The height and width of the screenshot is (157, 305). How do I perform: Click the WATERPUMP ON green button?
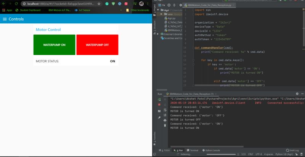54,45
